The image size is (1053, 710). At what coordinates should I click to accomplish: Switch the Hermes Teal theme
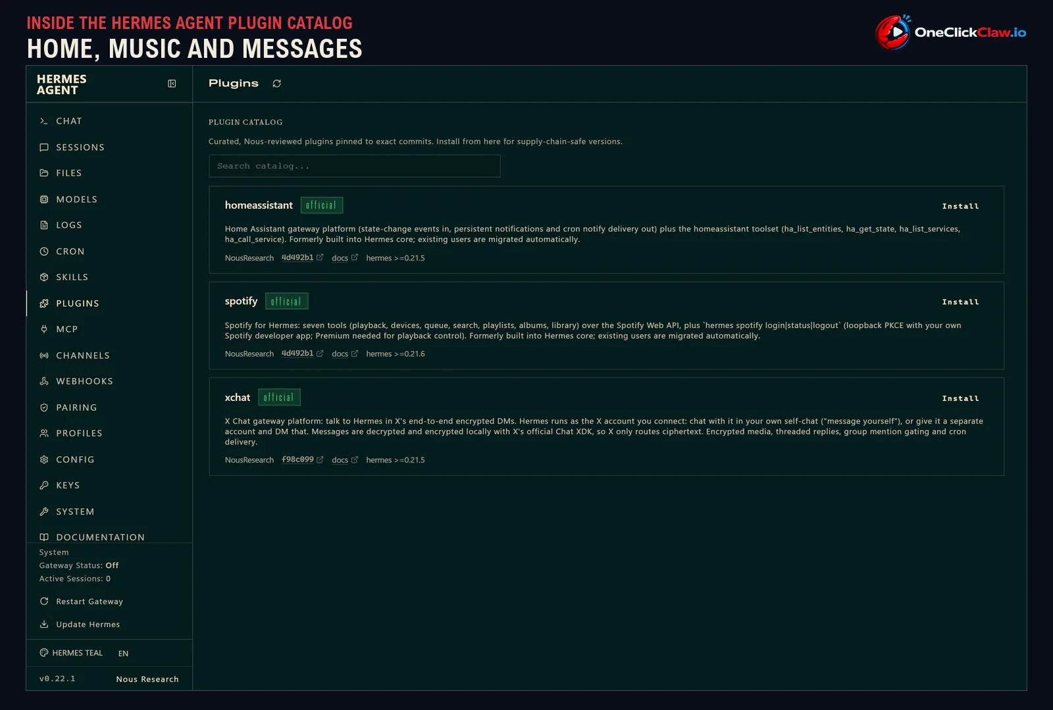pyautogui.click(x=71, y=653)
